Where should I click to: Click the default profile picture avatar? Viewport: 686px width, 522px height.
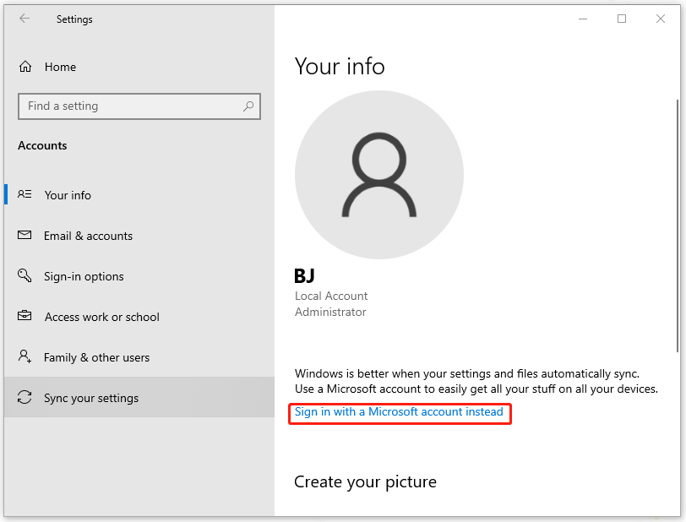[x=378, y=175]
